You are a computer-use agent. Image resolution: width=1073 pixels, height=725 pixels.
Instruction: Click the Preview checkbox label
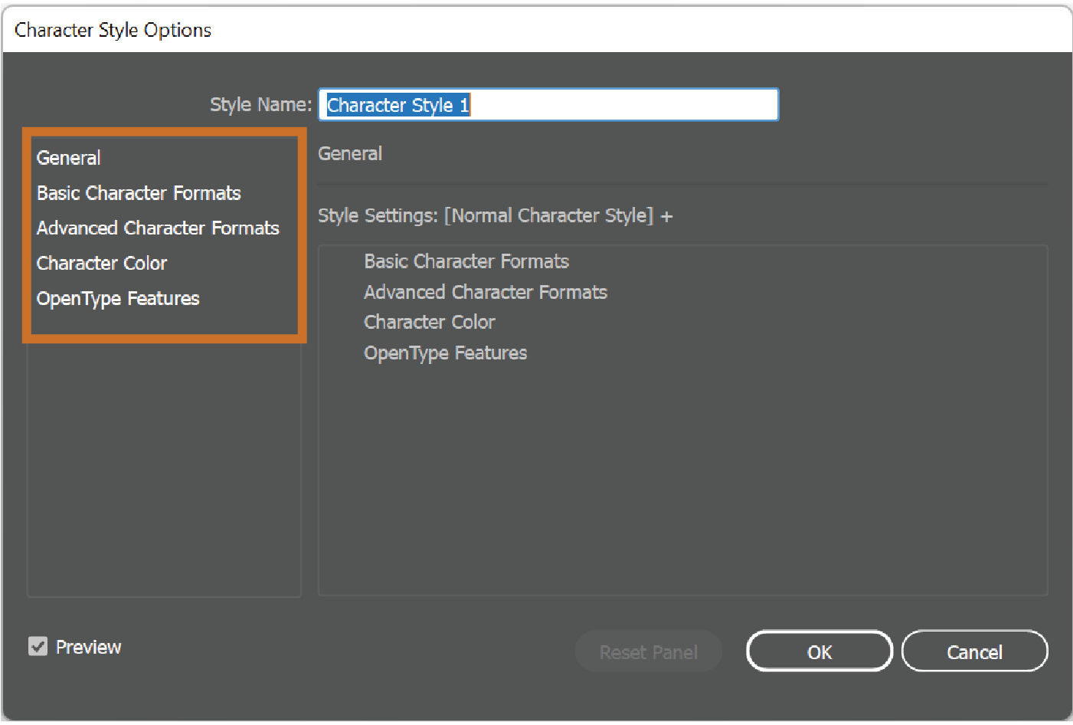[x=88, y=647]
